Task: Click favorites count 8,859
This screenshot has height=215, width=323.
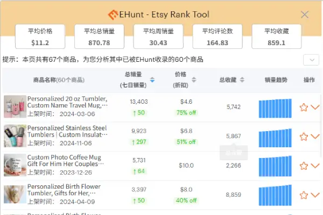Action: pyautogui.click(x=234, y=195)
